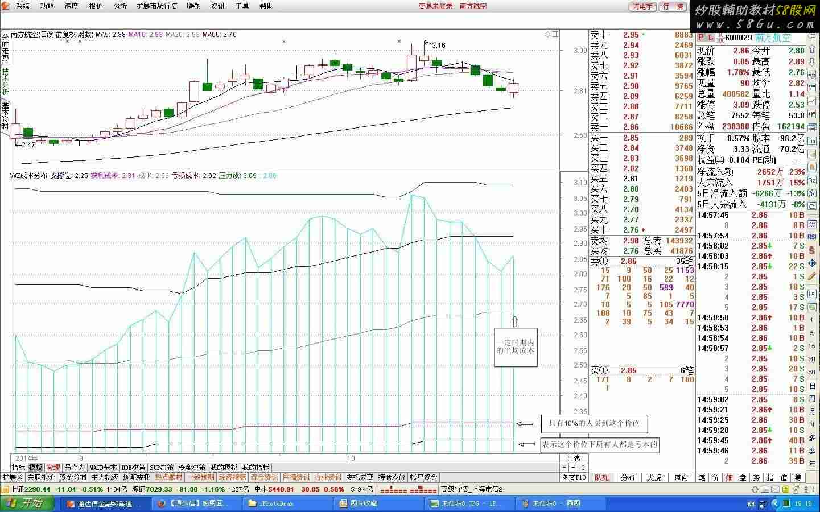Click the F10 info icon in right toolbar
The image size is (820, 512).
pyautogui.click(x=812, y=140)
